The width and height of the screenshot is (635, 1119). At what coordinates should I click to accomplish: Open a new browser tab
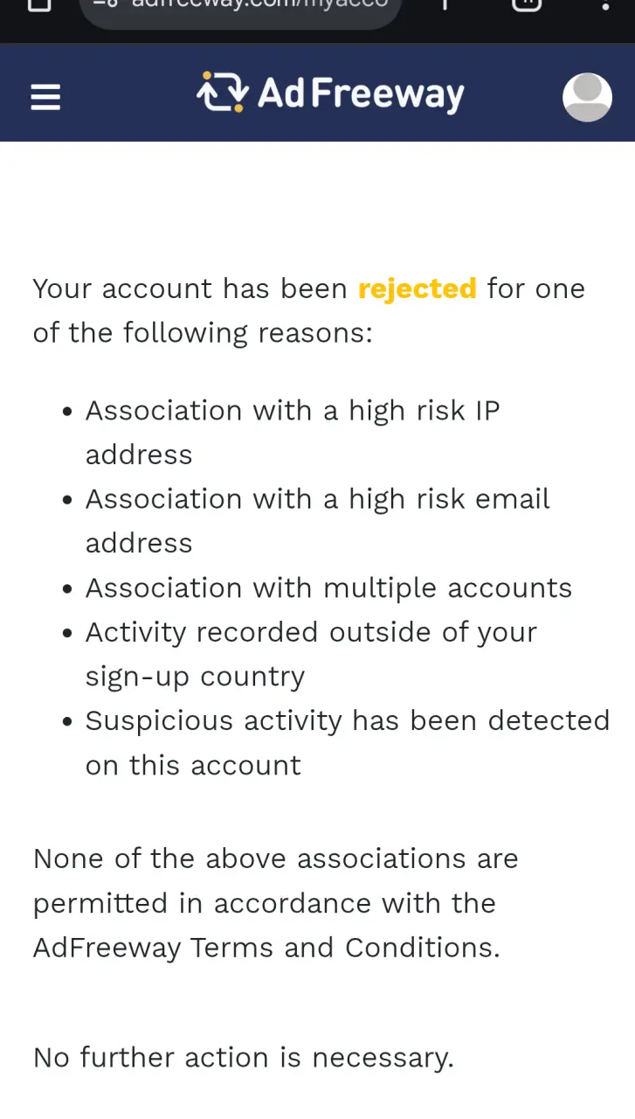[x=445, y=3]
